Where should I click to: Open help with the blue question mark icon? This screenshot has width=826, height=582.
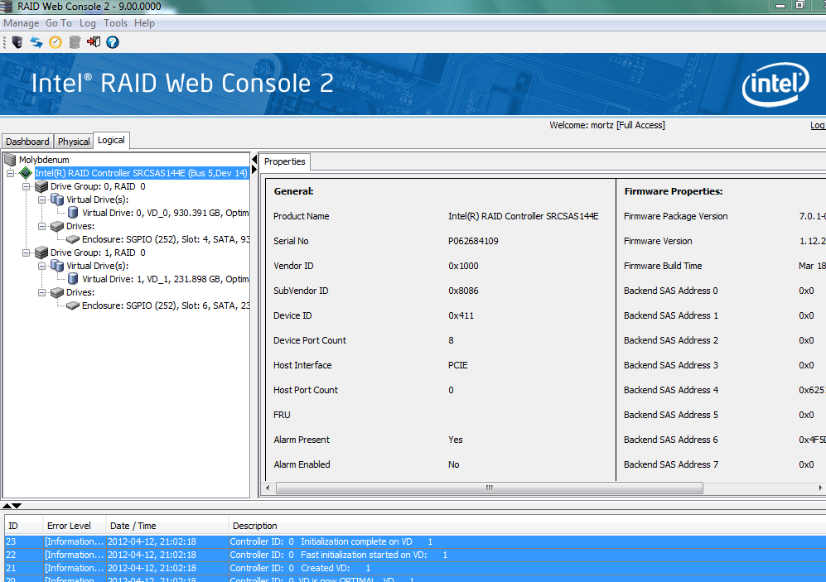113,42
